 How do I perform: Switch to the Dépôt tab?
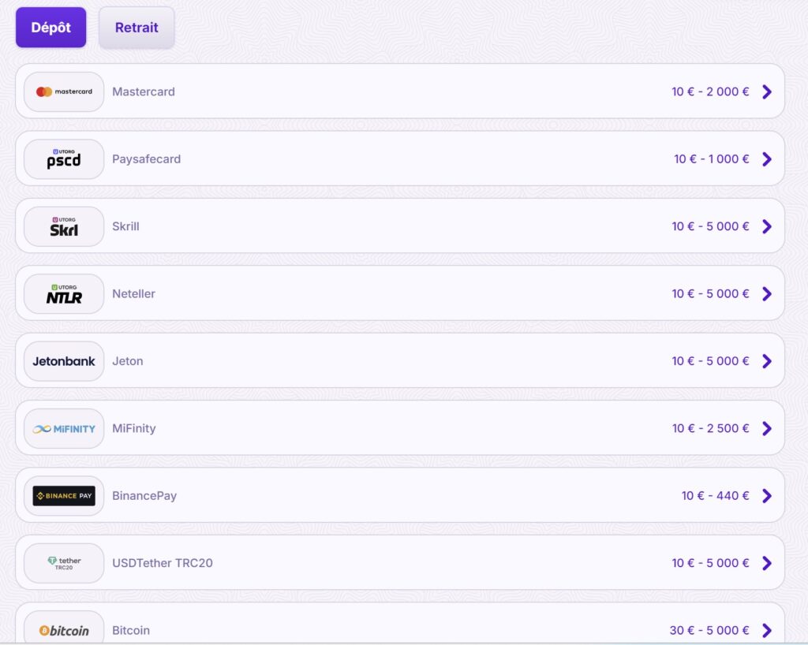point(51,28)
